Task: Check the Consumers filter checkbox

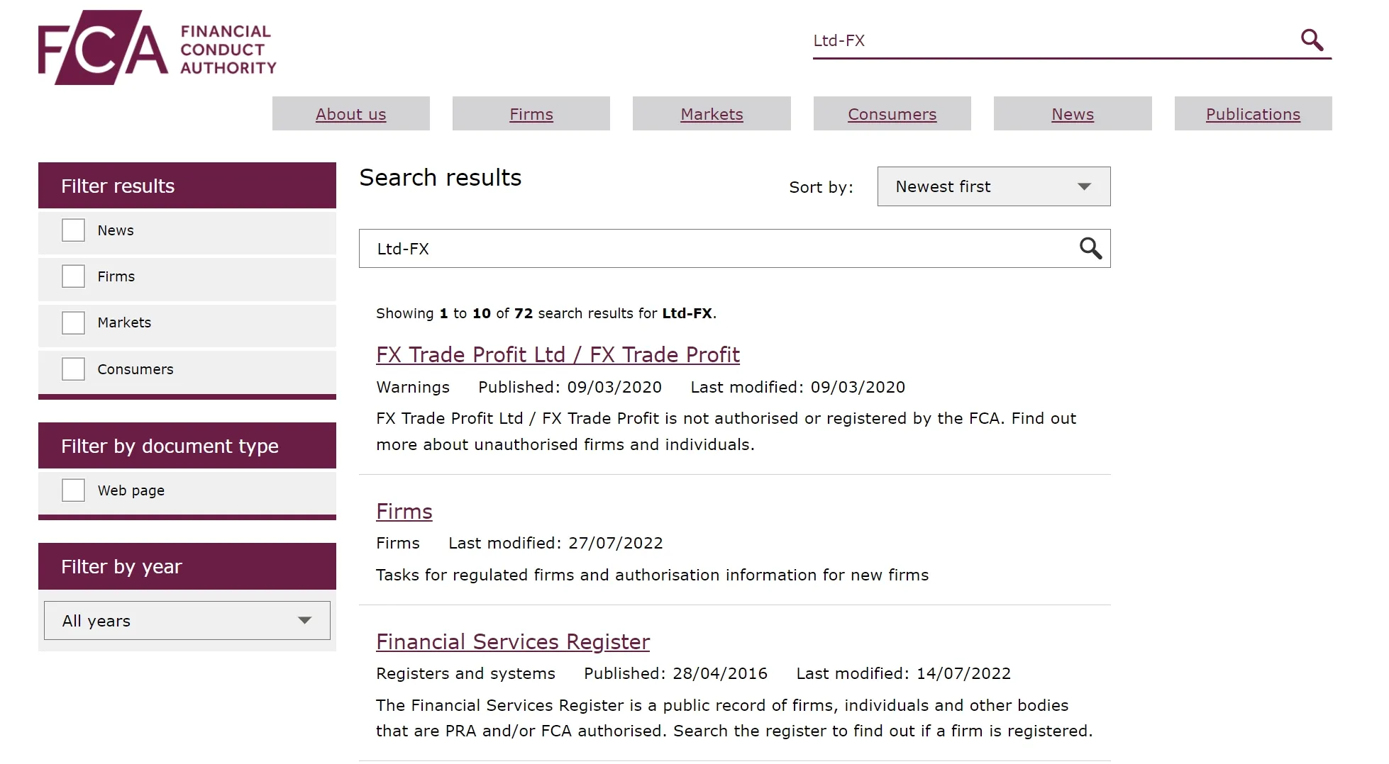Action: pyautogui.click(x=73, y=369)
